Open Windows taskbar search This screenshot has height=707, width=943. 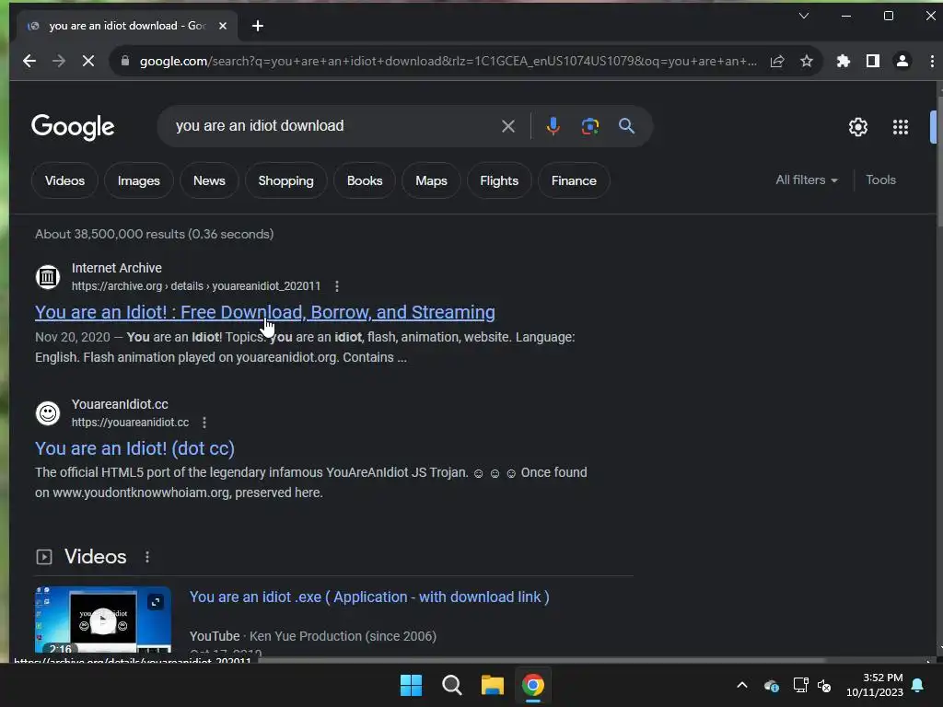coord(451,685)
